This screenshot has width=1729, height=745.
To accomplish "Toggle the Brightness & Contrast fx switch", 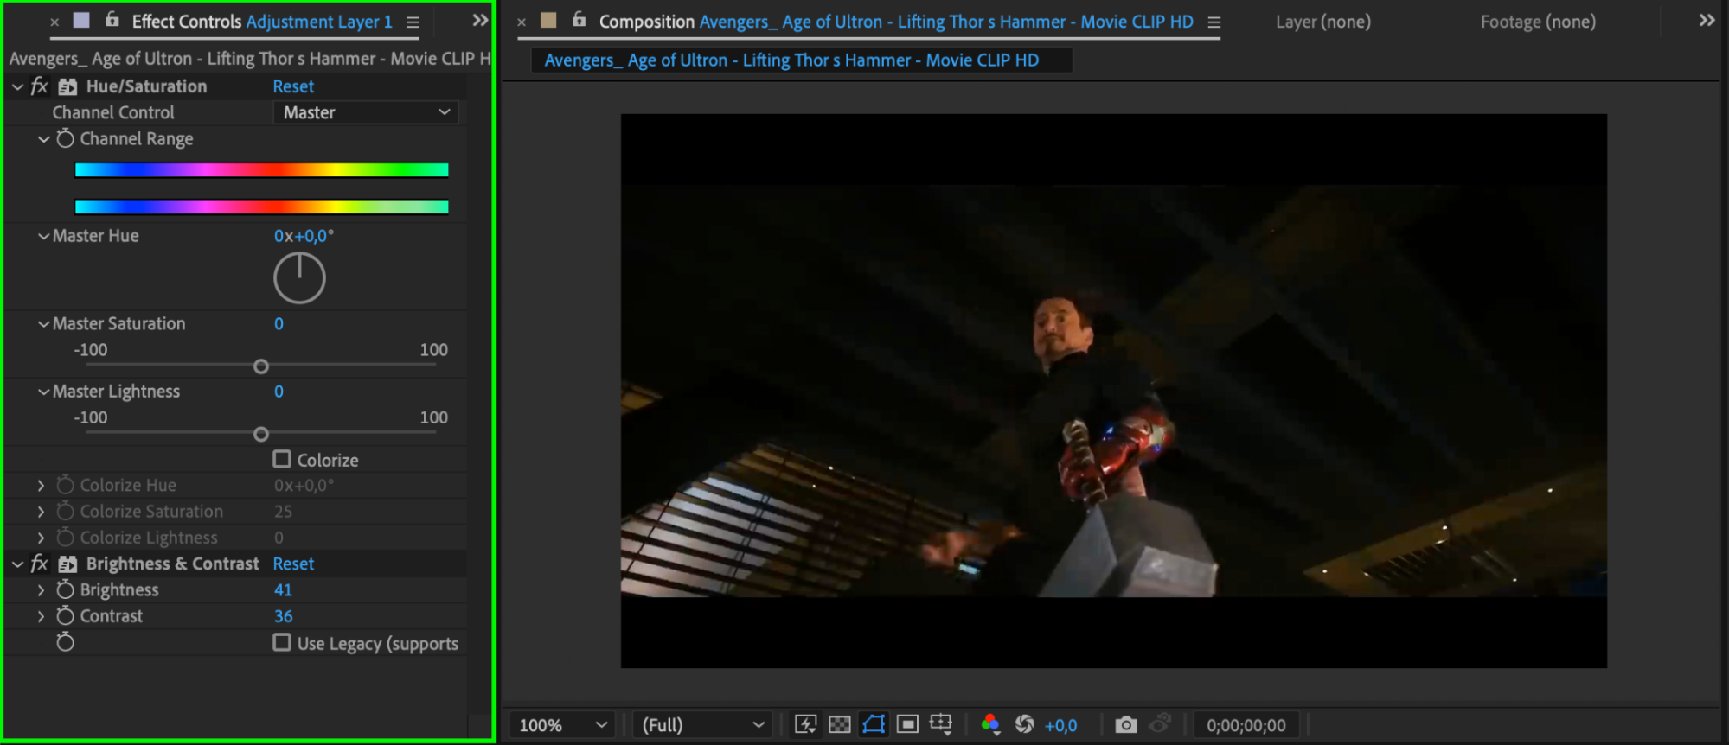I will (39, 564).
